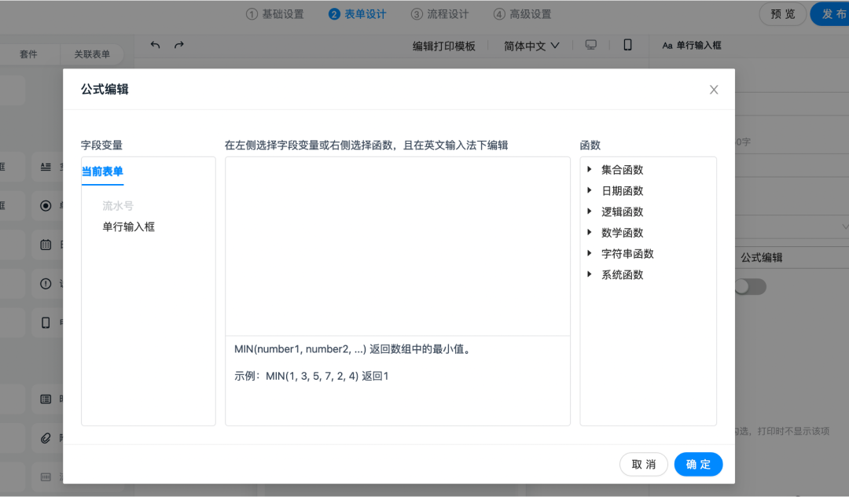Click inside the formula editing area
The image size is (849, 497).
397,245
